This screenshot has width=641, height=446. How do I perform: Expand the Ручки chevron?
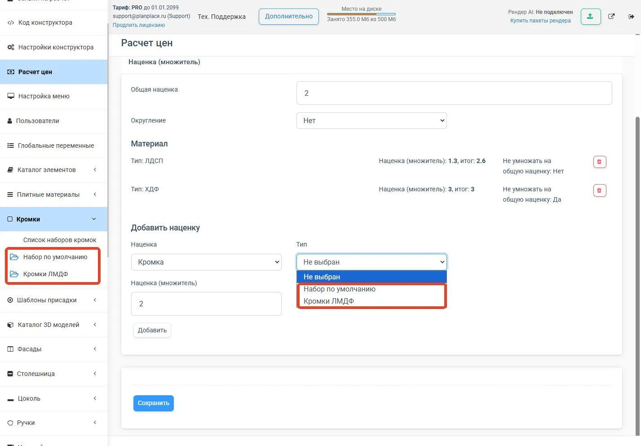pyautogui.click(x=95, y=423)
